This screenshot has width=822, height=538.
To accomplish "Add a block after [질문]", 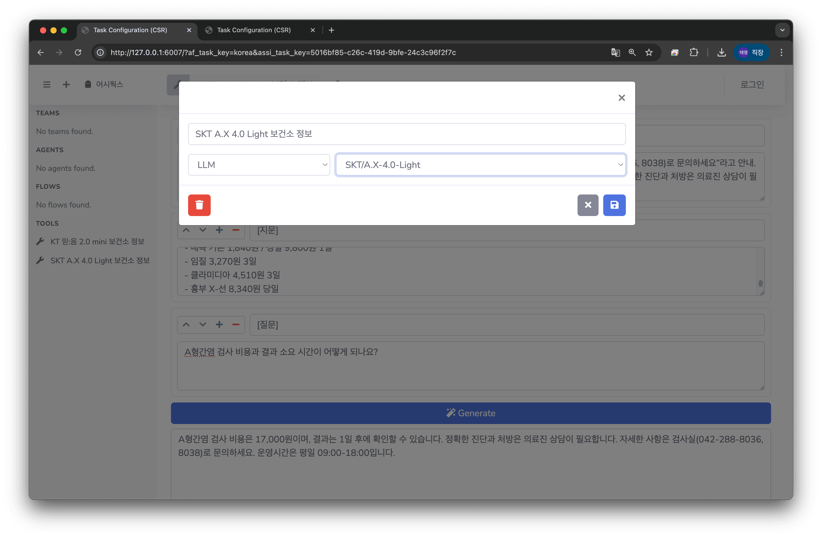I will point(219,325).
